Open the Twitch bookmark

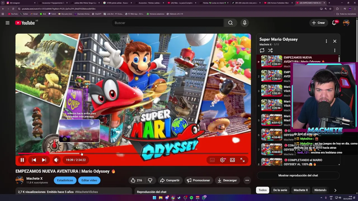(52, 14)
